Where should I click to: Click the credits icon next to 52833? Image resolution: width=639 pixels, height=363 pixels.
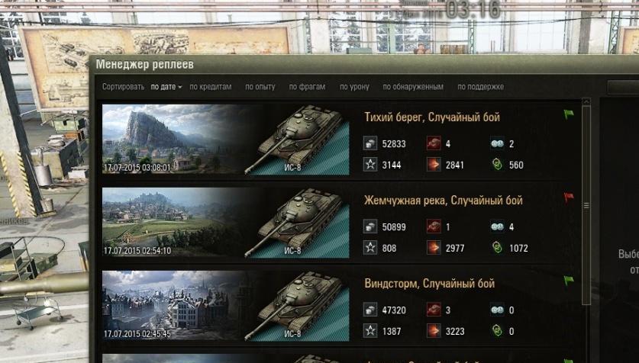coord(370,143)
